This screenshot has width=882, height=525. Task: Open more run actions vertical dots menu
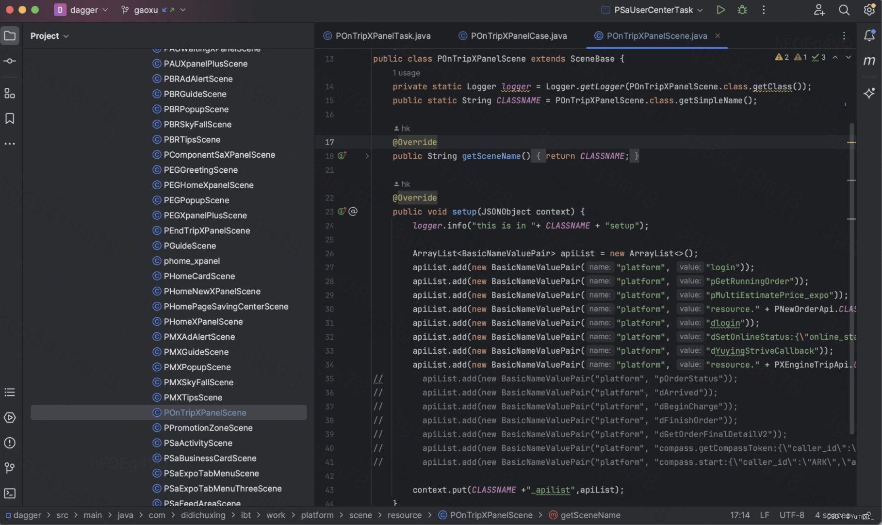point(764,10)
